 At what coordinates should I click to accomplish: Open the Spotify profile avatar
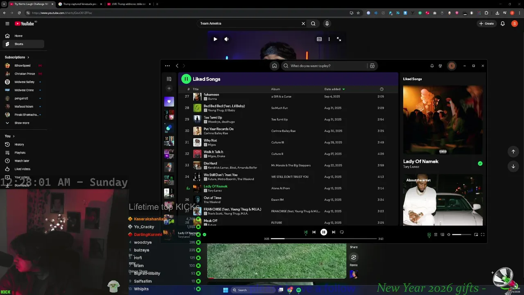pyautogui.click(x=452, y=66)
